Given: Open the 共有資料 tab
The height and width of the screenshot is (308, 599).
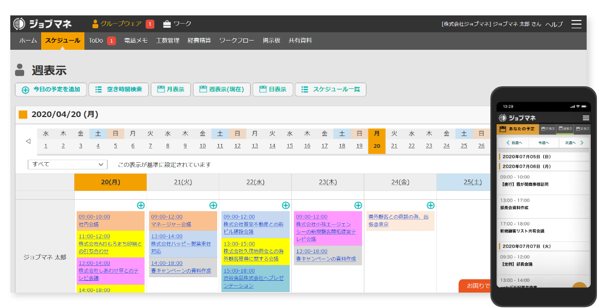Looking at the screenshot, I should coord(300,41).
